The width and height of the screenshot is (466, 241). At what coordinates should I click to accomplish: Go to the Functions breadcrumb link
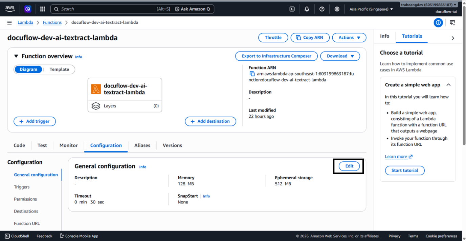[52, 22]
